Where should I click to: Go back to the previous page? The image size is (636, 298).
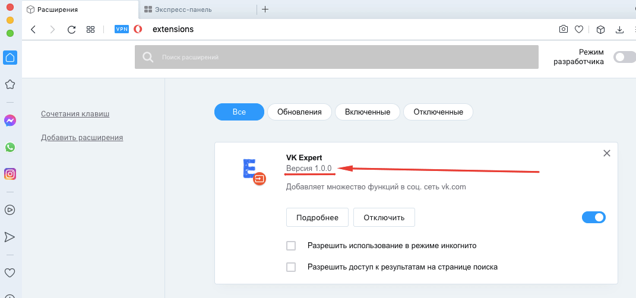coord(33,29)
